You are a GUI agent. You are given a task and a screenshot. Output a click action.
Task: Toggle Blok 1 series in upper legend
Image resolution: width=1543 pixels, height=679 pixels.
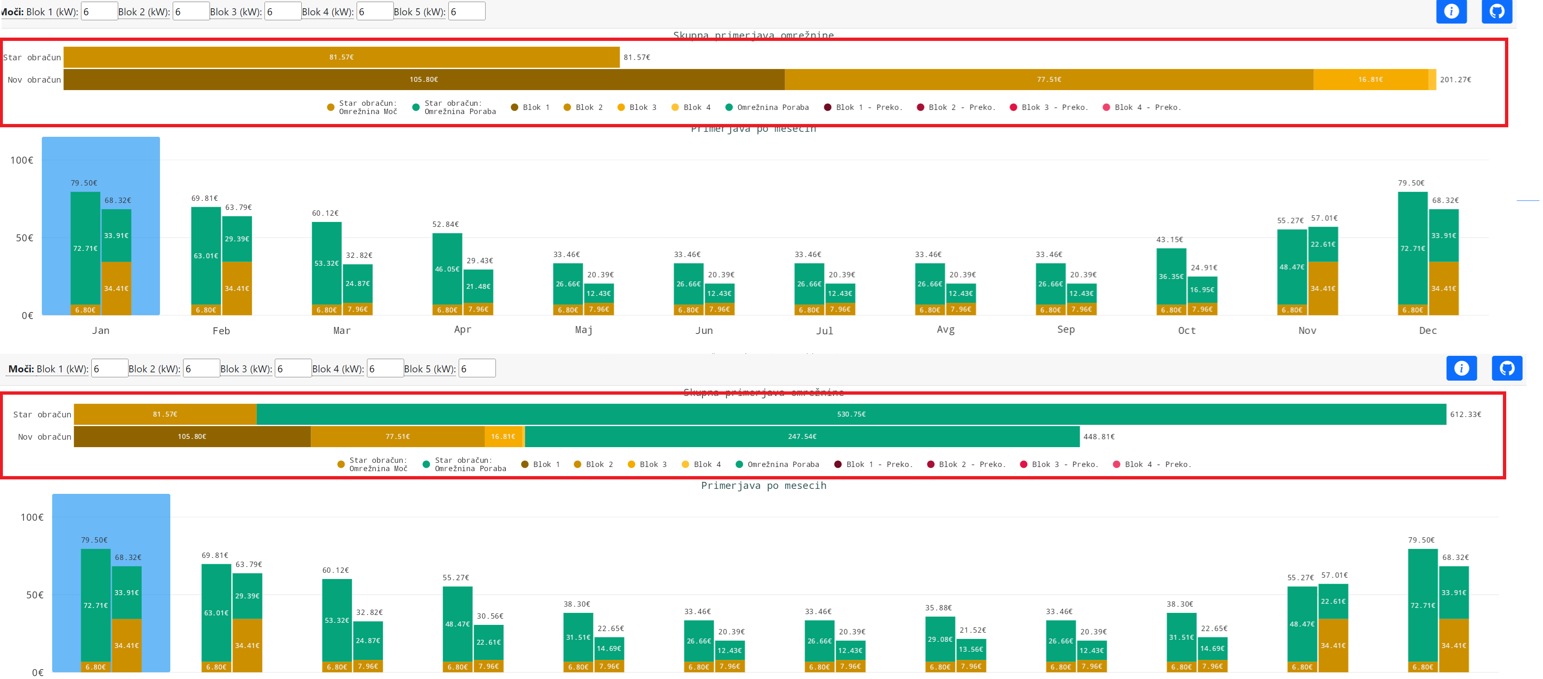click(530, 107)
